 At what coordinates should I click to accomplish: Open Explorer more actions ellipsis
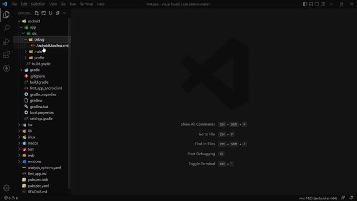tap(65, 13)
